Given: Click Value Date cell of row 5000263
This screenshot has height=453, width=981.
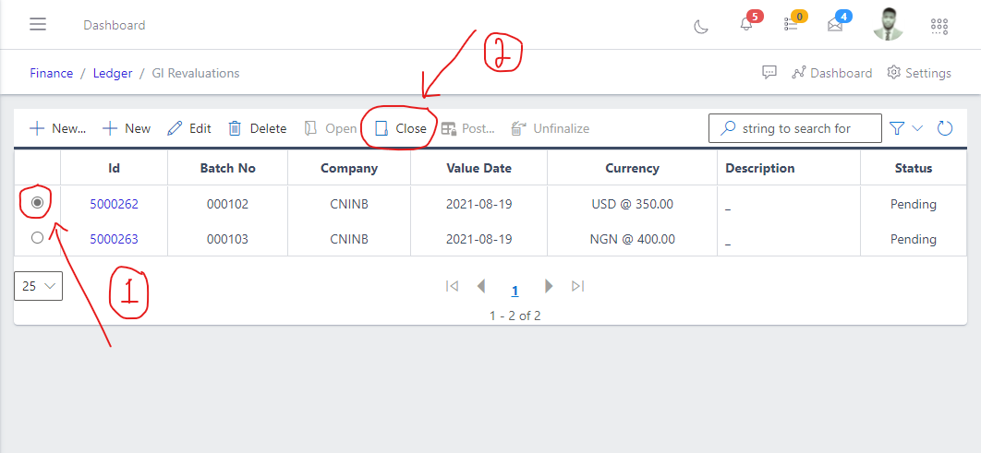Looking at the screenshot, I should (478, 239).
